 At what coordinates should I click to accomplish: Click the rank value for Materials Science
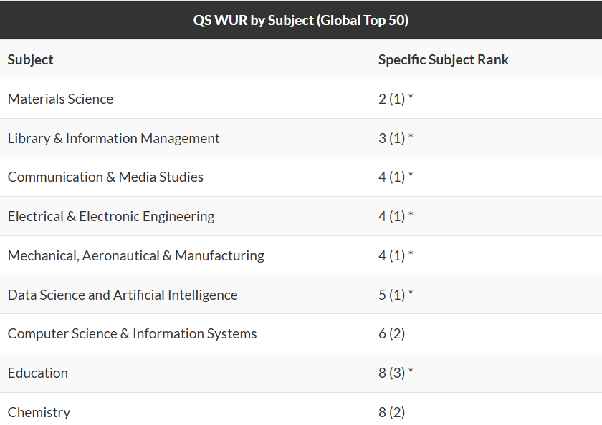point(396,99)
